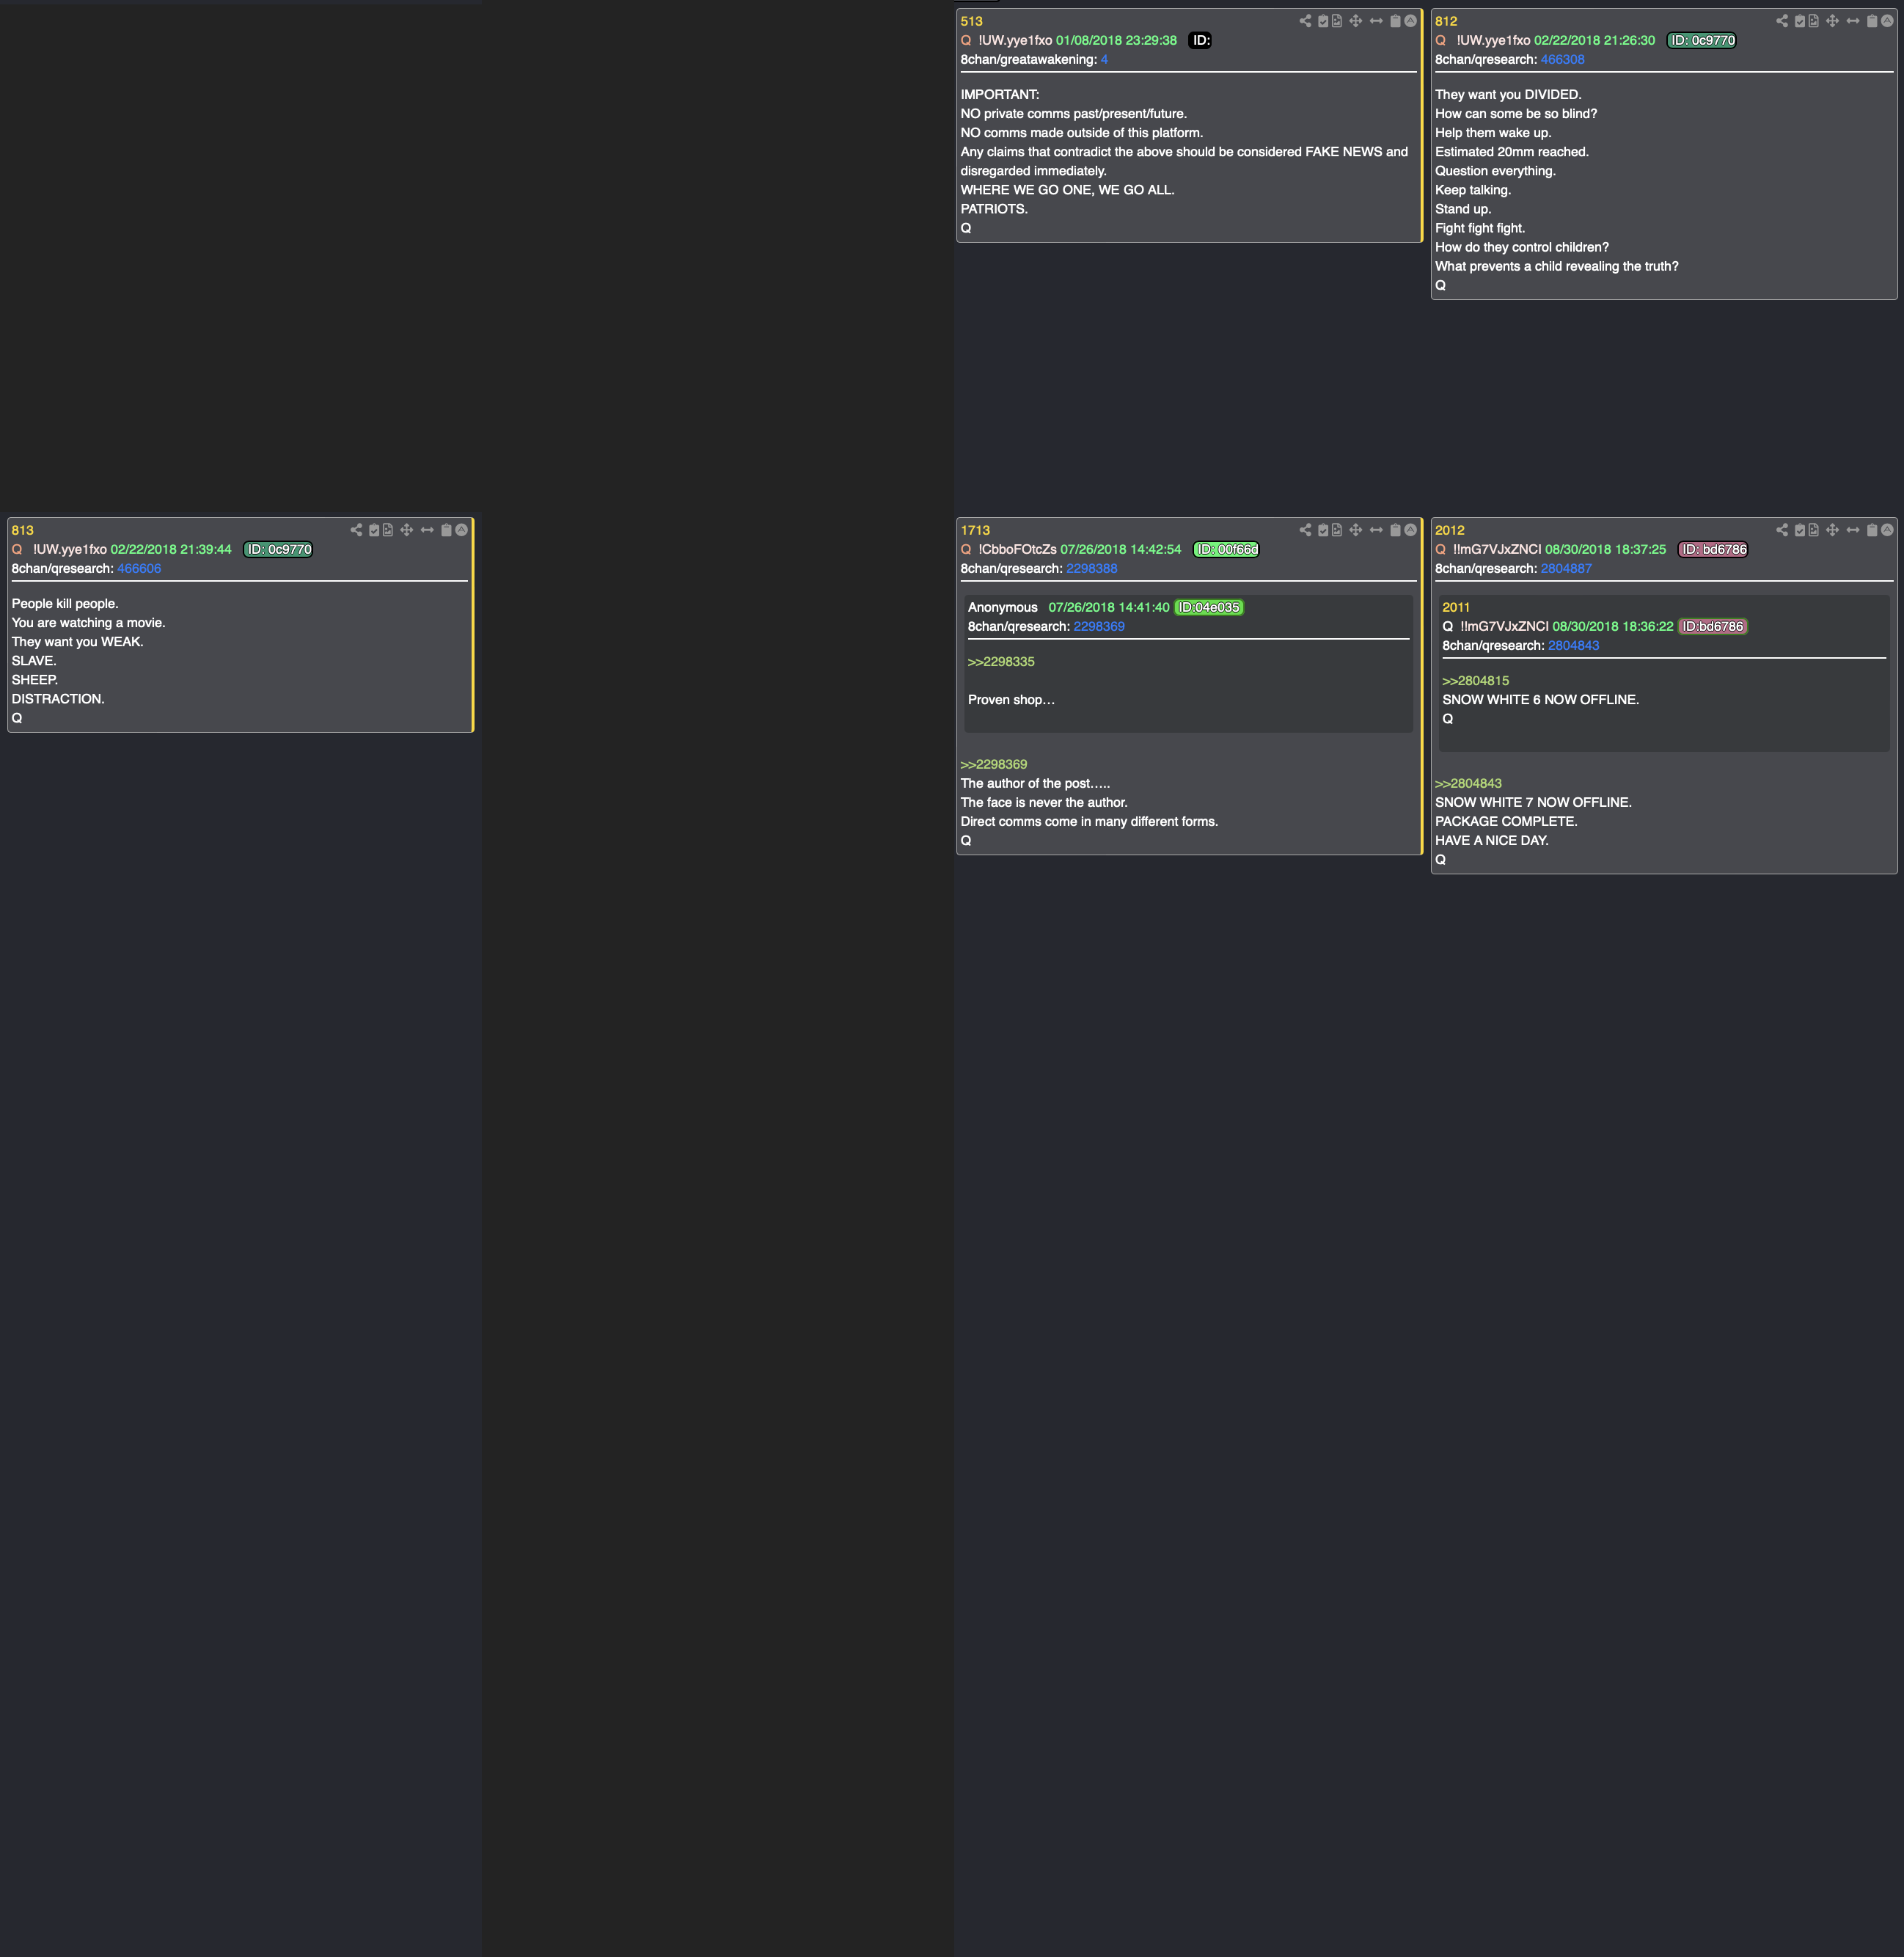This screenshot has width=1904, height=1957.
Task: Collapse post 2012 with circle chevron
Action: [x=1887, y=530]
